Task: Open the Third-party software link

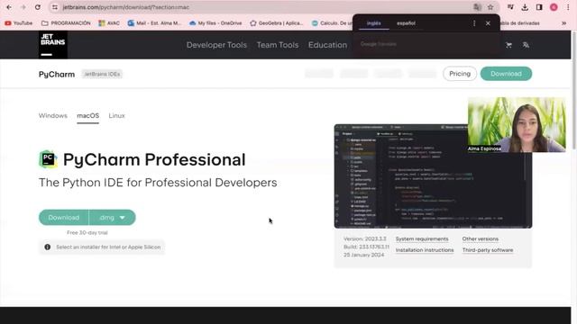Action: 488,250
